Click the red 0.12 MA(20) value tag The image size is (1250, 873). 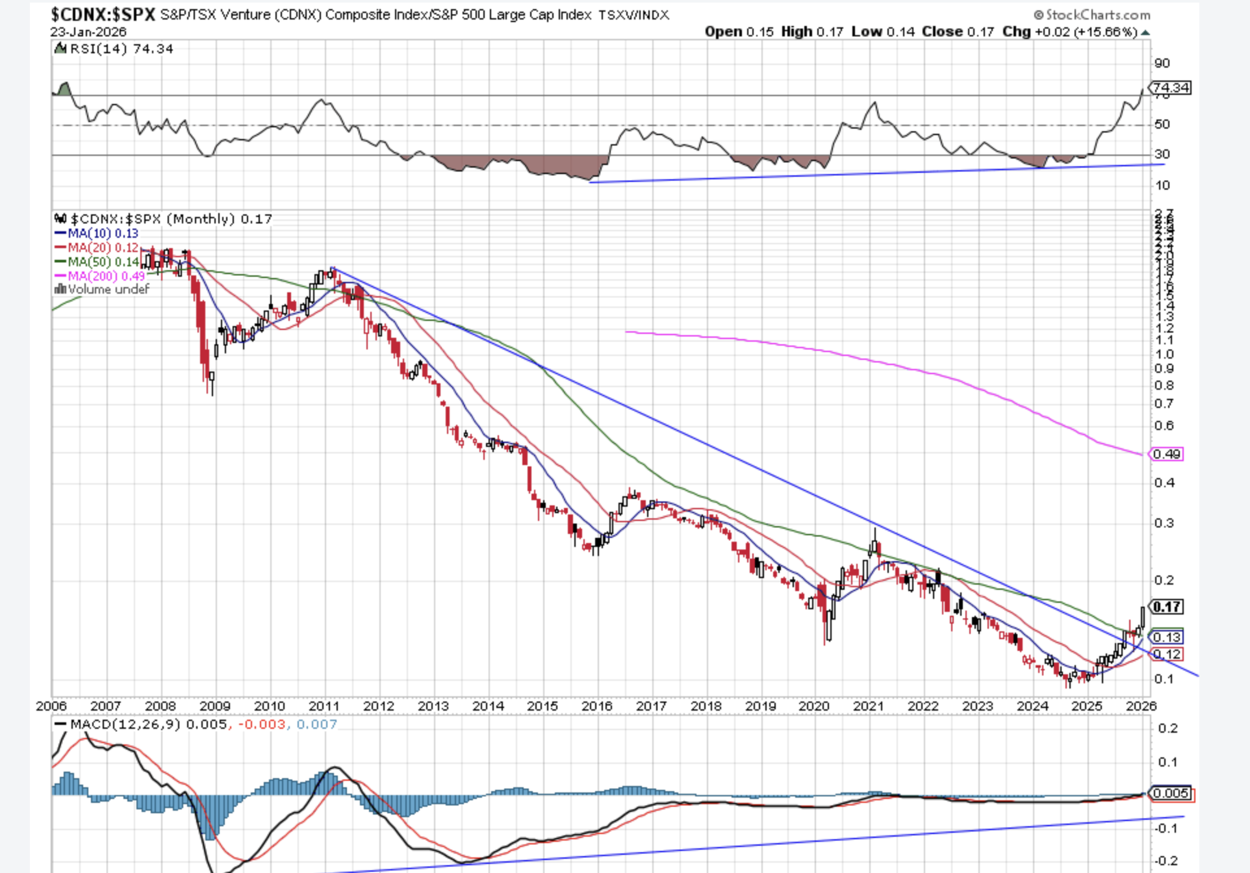point(1167,654)
